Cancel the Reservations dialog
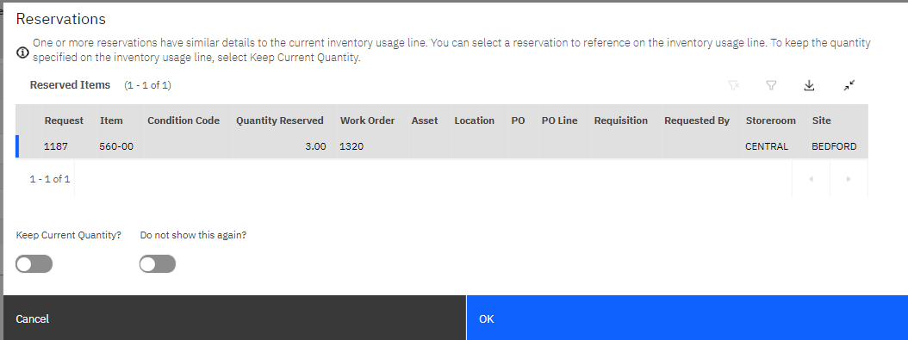The height and width of the screenshot is (340, 908). click(234, 318)
